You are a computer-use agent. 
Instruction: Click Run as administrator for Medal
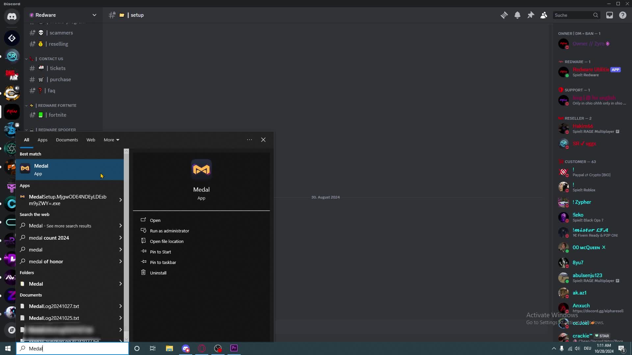coord(169,231)
